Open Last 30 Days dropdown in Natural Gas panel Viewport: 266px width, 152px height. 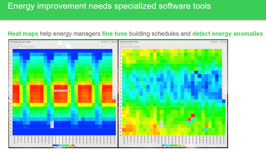[215, 42]
